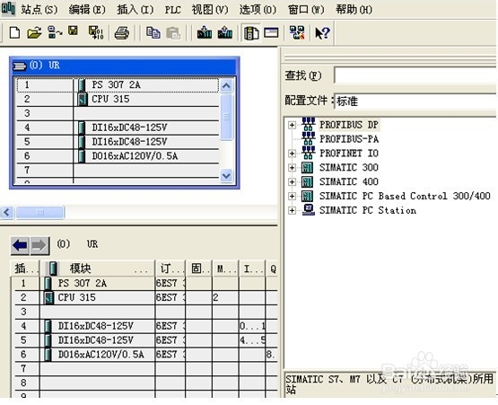The image size is (498, 405).
Task: Select DO16xAC120V/0.5A in rack slot 6
Action: pyautogui.click(x=118, y=156)
